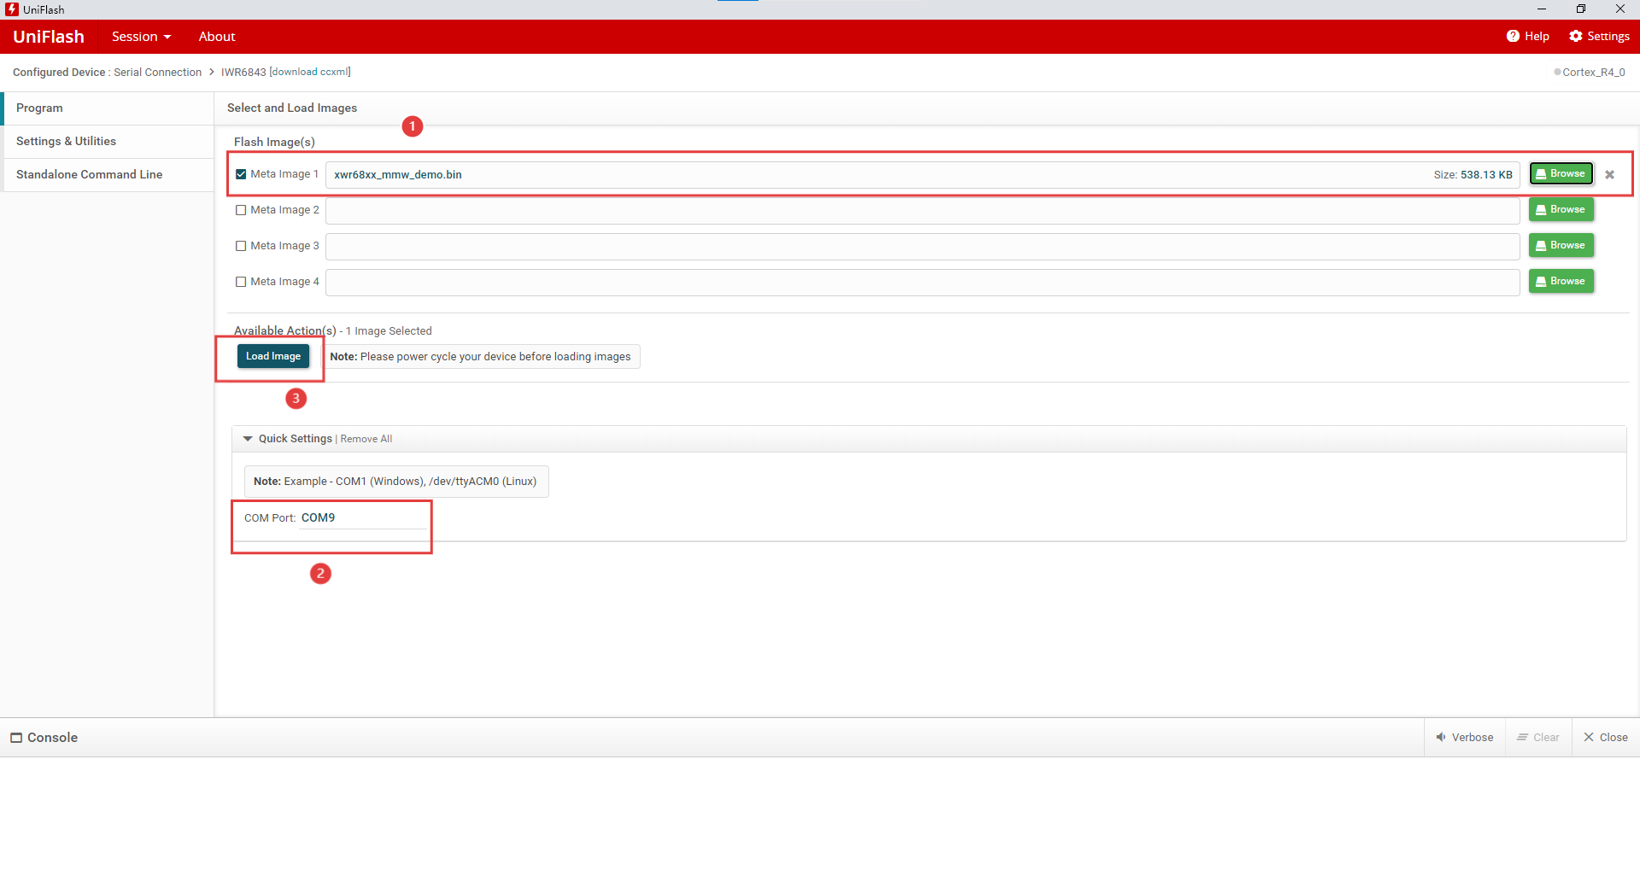Click the IWR6843 device name
The height and width of the screenshot is (888, 1640).
pyautogui.click(x=243, y=73)
